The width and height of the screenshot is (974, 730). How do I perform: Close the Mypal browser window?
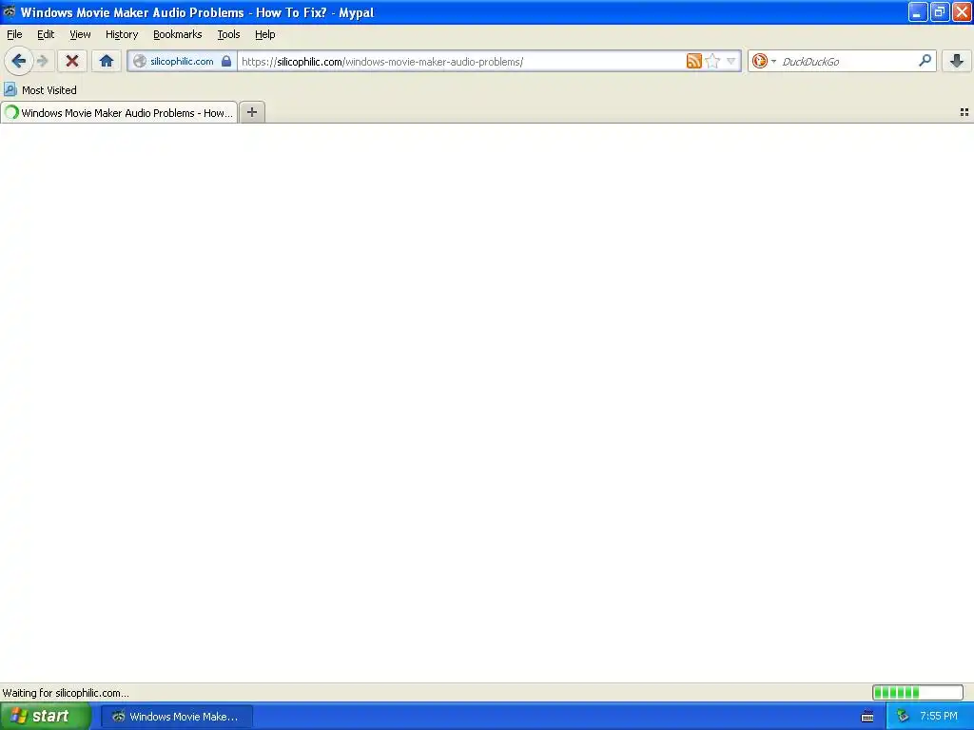pyautogui.click(x=962, y=11)
